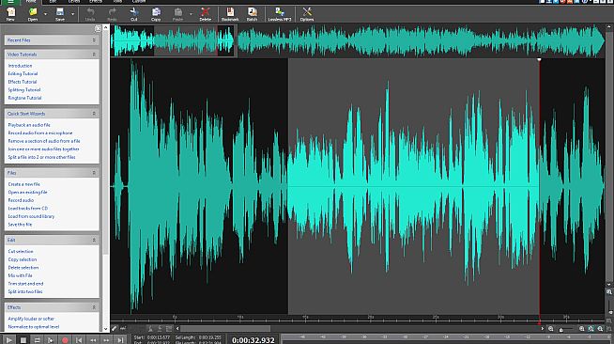614x344 pixels.
Task: Add a Bookmark from the toolbar
Action: pos(230,14)
